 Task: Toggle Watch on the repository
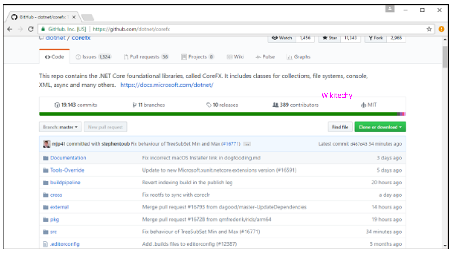click(x=282, y=38)
